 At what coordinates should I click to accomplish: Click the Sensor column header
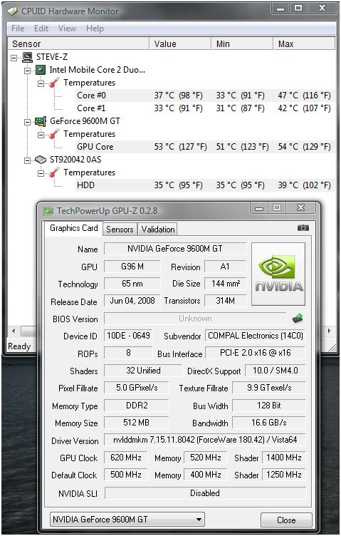[x=78, y=43]
